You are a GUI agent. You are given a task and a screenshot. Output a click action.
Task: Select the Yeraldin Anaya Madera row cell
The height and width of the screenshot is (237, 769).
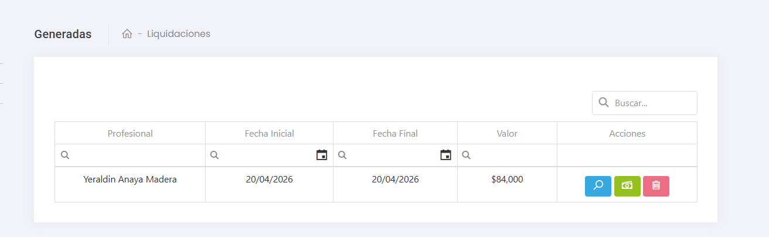(x=130, y=180)
